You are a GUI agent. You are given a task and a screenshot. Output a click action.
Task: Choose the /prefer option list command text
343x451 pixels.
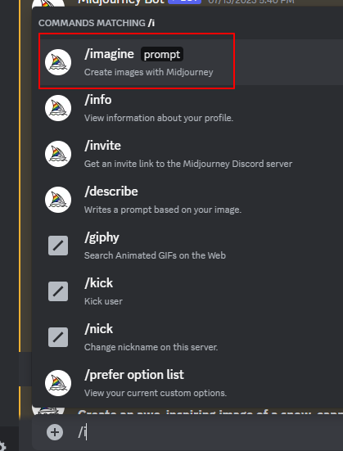pos(134,375)
